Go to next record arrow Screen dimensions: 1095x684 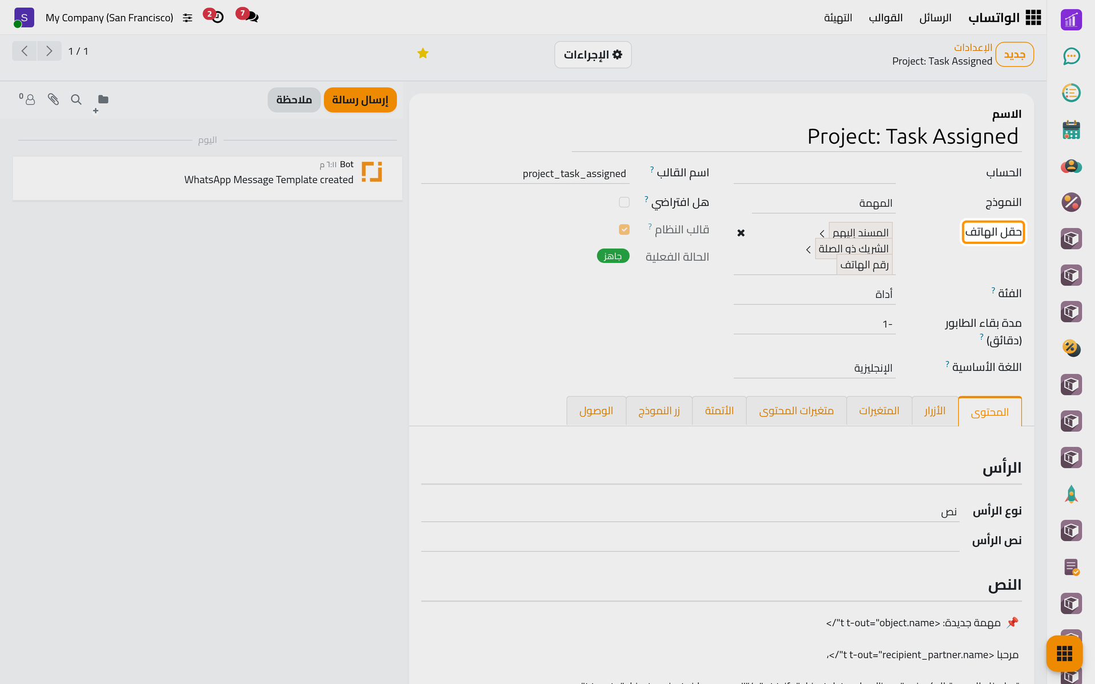[49, 51]
